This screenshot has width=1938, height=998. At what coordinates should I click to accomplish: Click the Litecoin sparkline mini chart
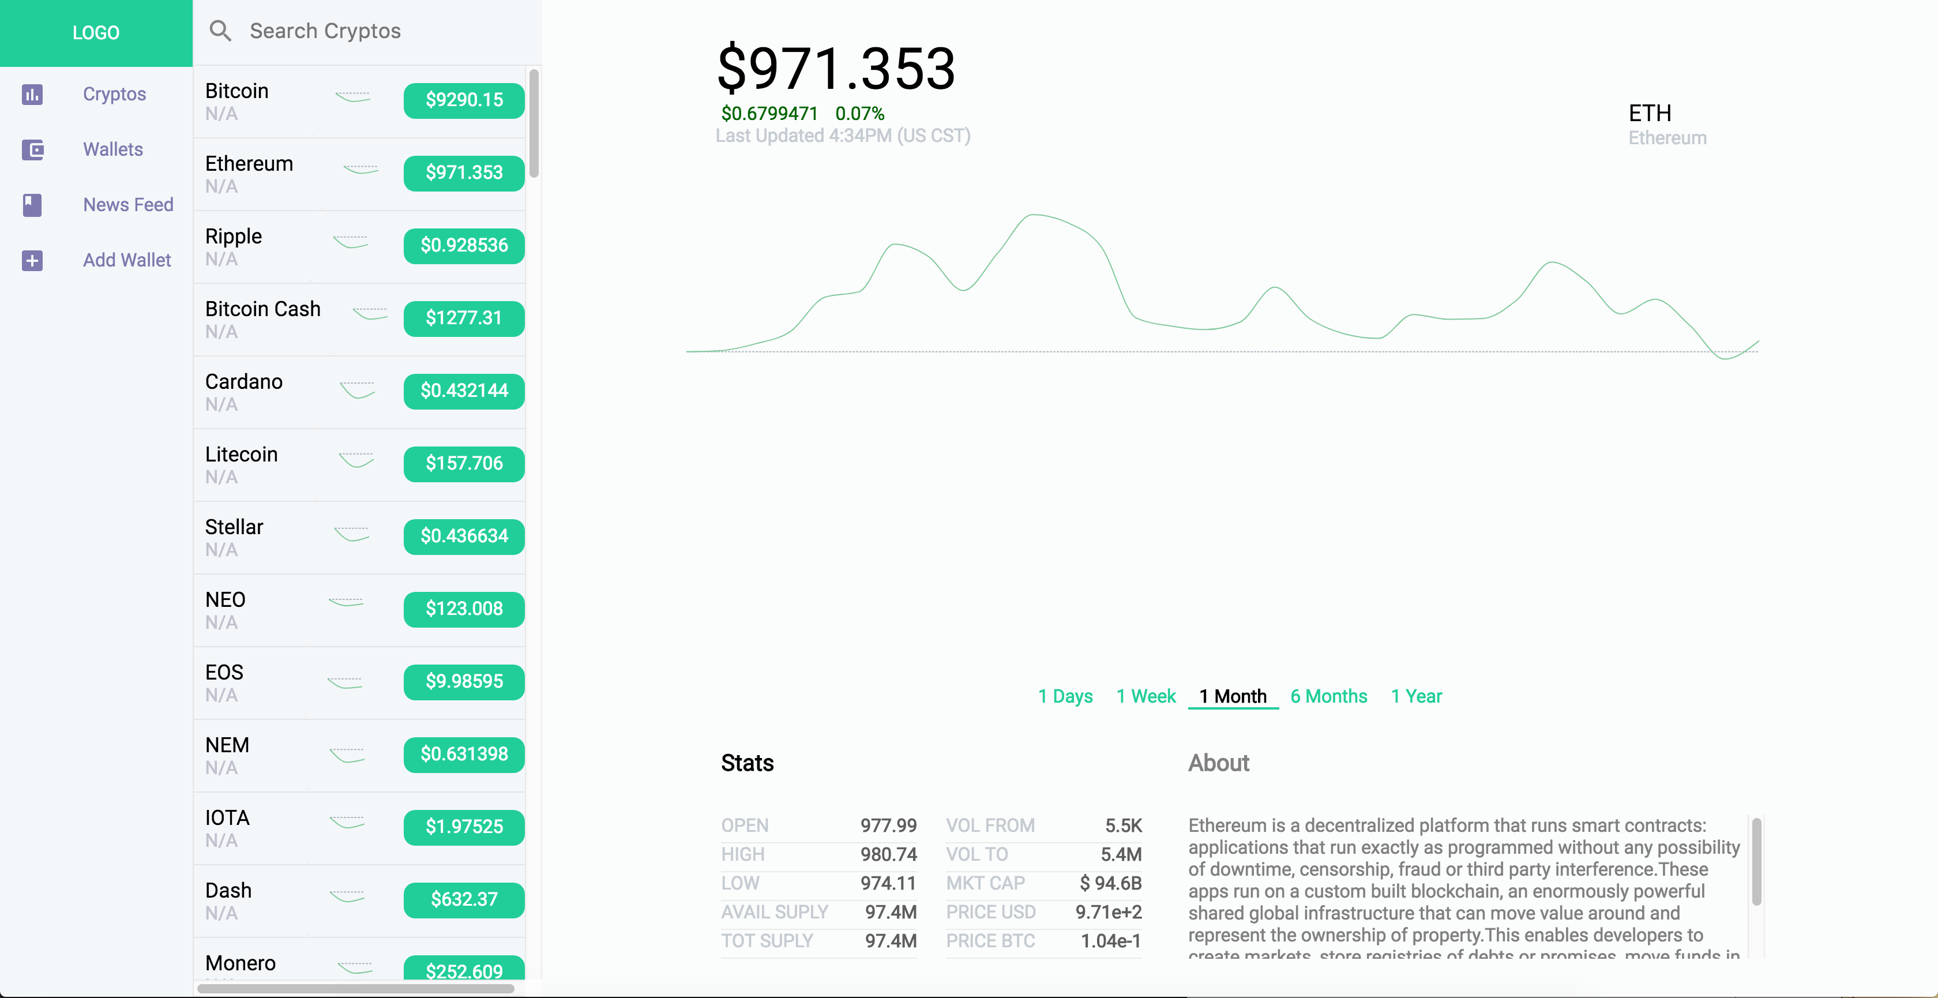tap(356, 460)
